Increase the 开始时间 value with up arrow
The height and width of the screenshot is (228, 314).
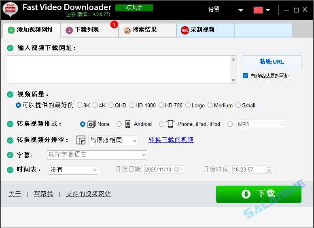coord(269,168)
